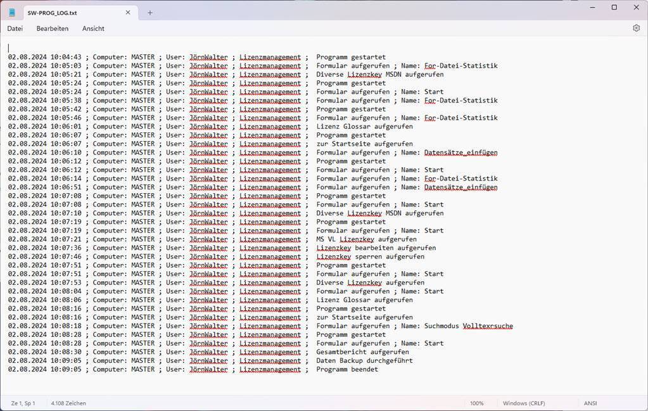Click the 4.108 Zeichen character count
Viewport: 648px width, 411px height.
point(68,403)
